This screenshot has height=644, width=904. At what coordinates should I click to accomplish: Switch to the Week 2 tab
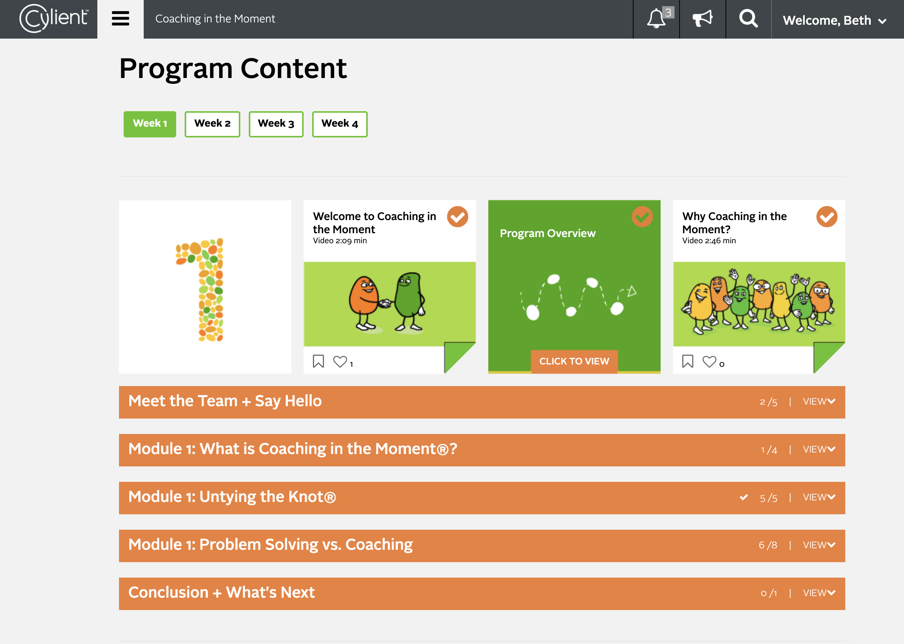pyautogui.click(x=212, y=124)
